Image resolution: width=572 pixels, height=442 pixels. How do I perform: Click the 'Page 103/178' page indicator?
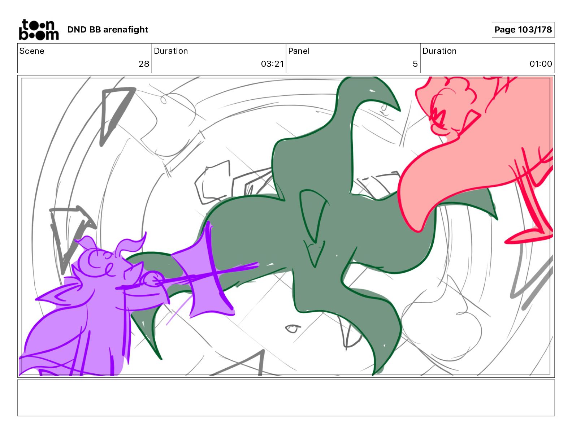[523, 30]
